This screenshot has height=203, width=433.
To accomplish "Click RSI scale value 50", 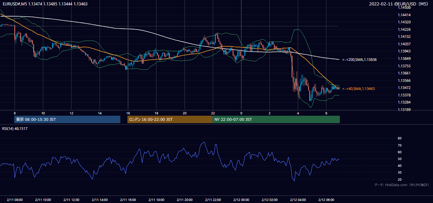I will click(x=399, y=159).
